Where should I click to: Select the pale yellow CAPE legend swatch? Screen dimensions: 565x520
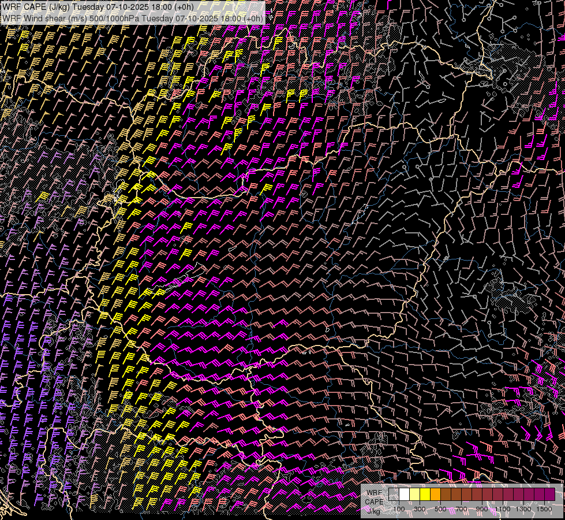click(414, 495)
